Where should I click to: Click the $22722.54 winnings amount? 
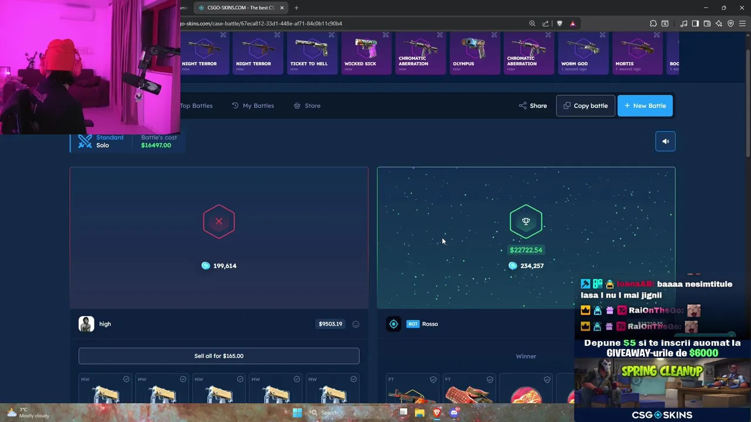[526, 250]
